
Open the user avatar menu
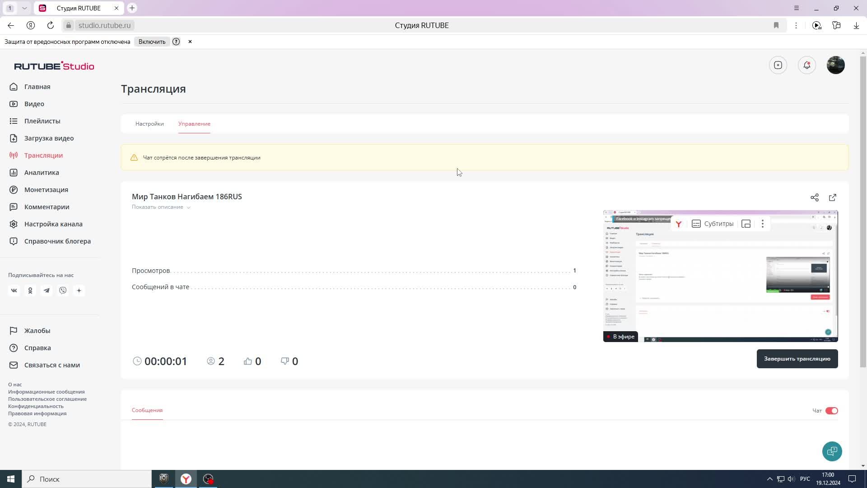click(836, 65)
